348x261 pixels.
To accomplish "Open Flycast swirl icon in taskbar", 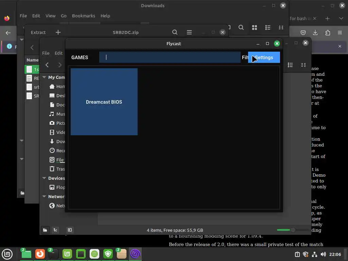I will coord(135,254).
